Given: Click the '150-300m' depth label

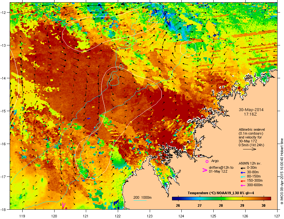Looking at the screenshot, I should (255, 180).
